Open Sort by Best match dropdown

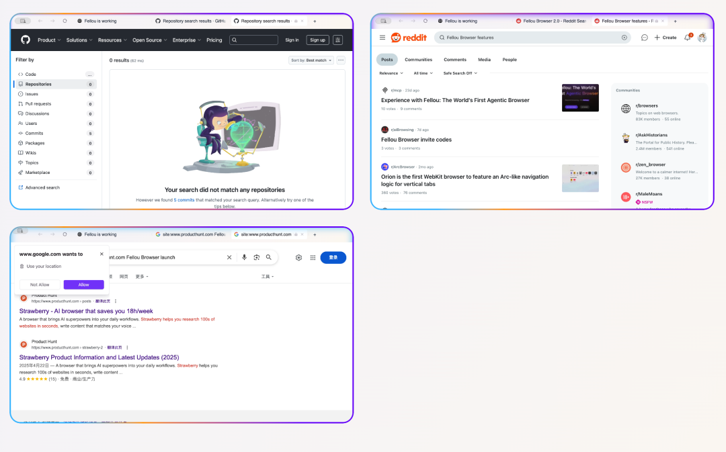[311, 60]
